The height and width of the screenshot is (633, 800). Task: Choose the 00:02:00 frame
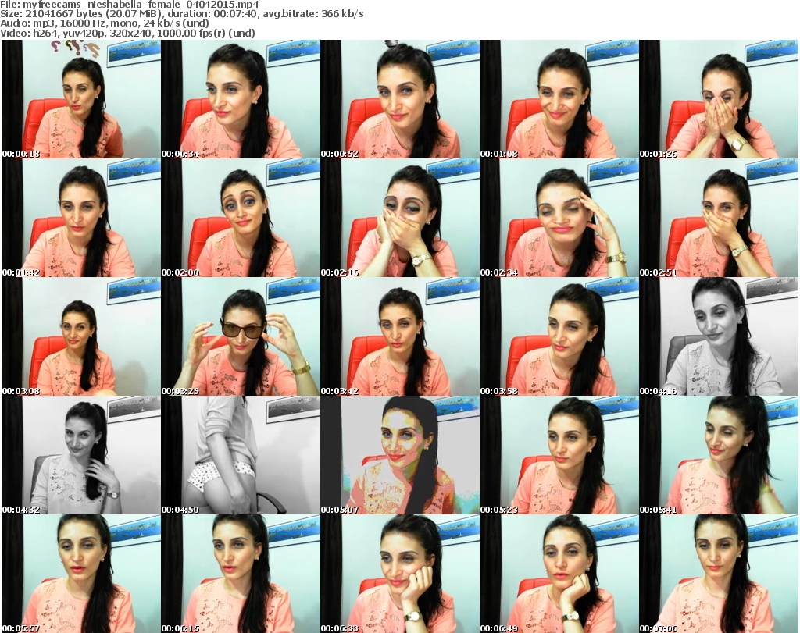coord(241,218)
